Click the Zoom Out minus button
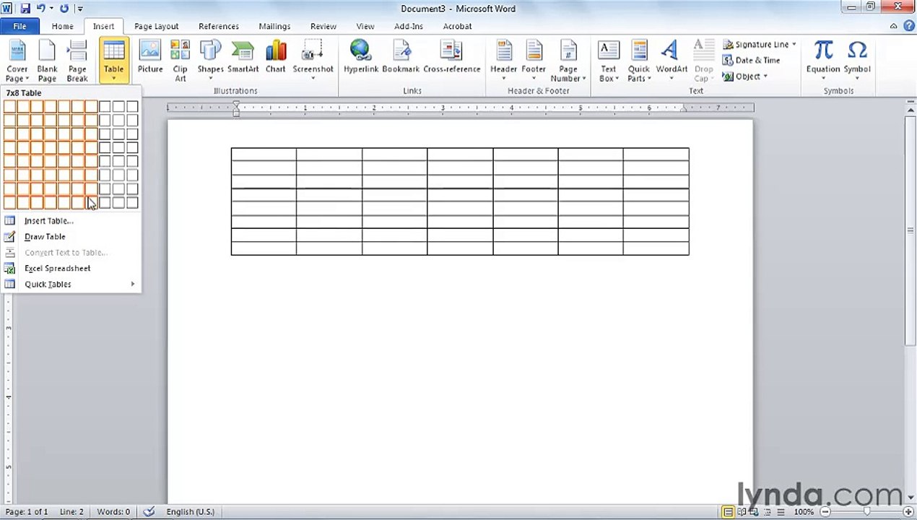Viewport: 917px width, 520px height. 825,512
